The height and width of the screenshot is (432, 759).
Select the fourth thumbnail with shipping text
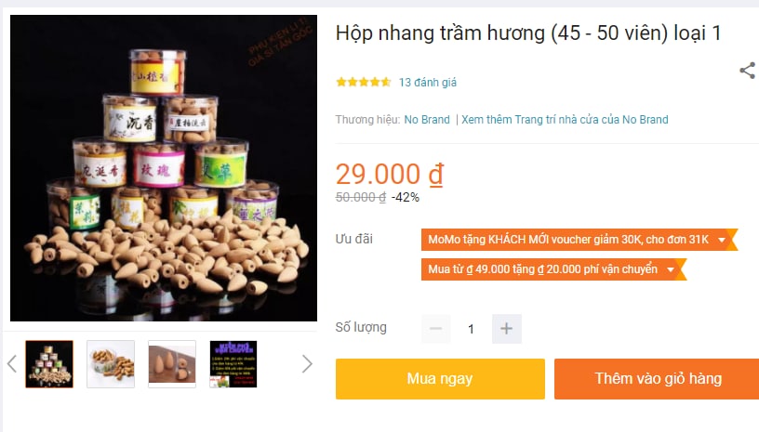pos(233,364)
